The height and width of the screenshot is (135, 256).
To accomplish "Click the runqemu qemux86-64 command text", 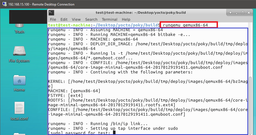I will [189, 25].
